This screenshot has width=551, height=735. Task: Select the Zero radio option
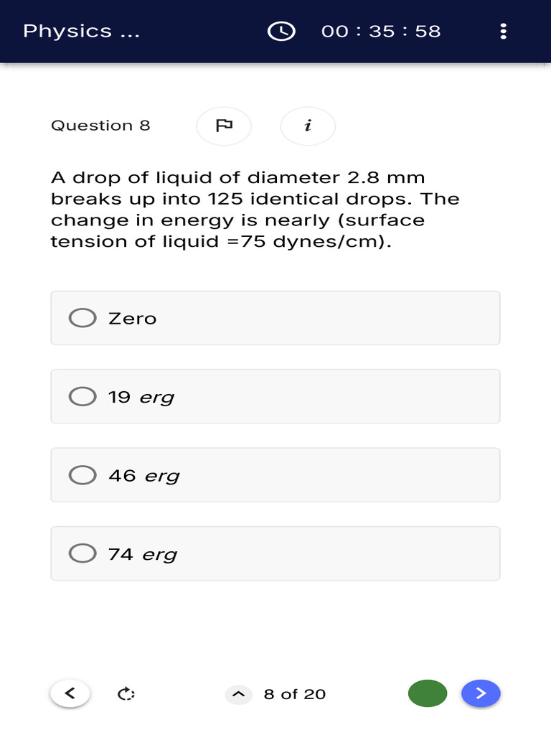83,318
